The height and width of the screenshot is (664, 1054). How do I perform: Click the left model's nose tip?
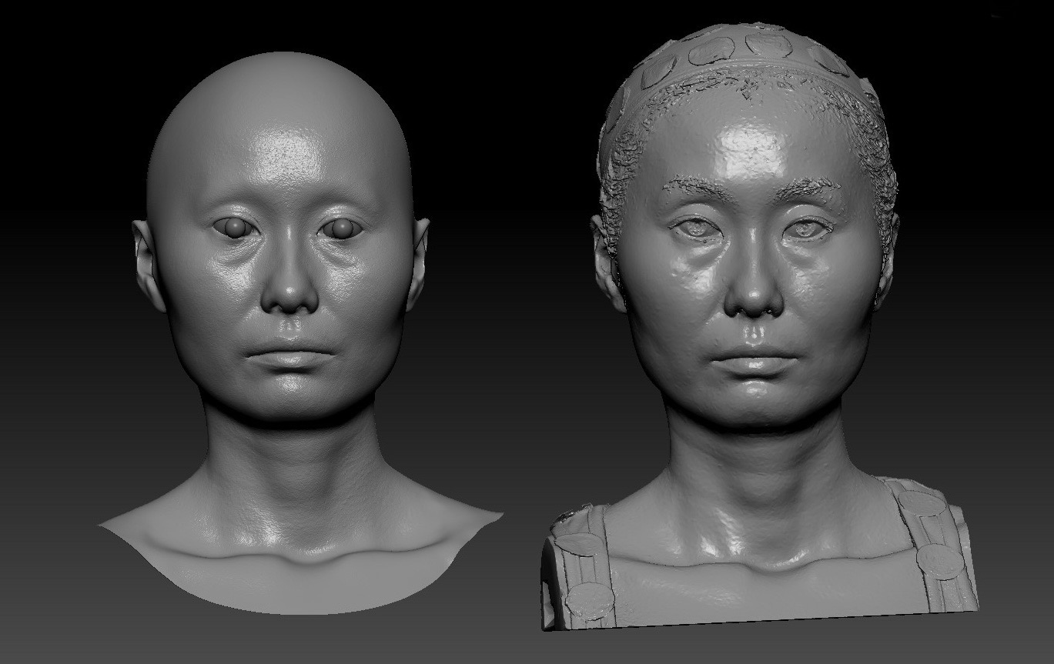(x=288, y=295)
